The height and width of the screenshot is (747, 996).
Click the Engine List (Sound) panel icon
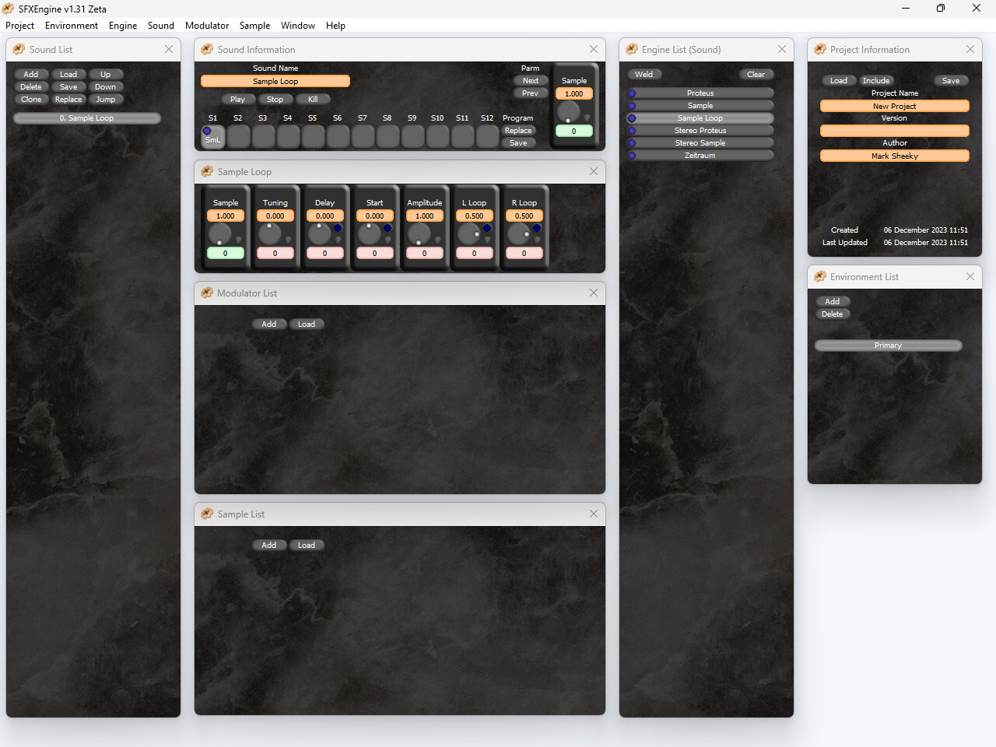(x=631, y=49)
